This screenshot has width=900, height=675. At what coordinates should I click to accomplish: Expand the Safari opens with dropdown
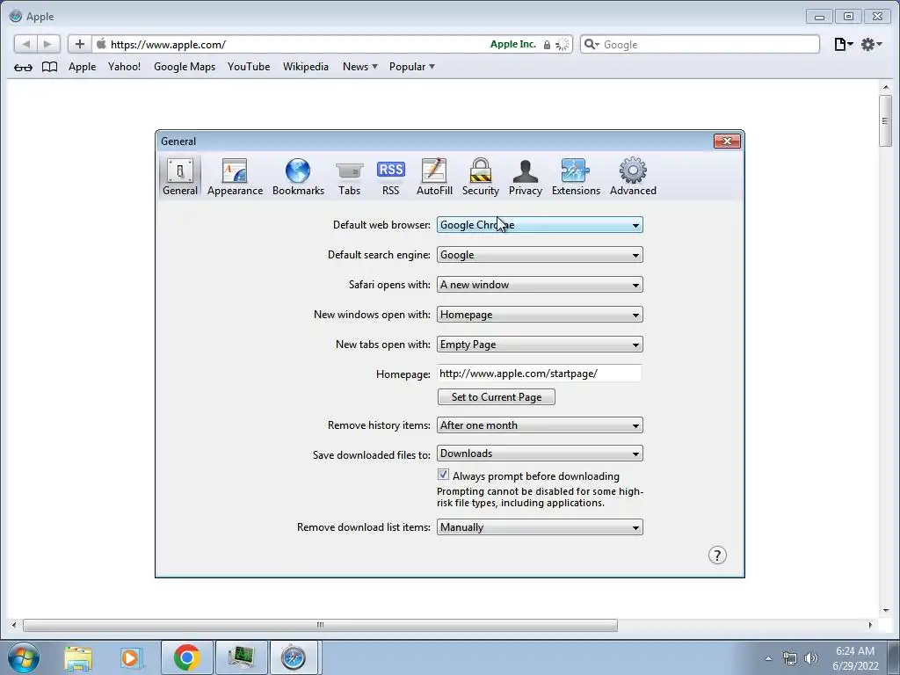pyautogui.click(x=540, y=285)
